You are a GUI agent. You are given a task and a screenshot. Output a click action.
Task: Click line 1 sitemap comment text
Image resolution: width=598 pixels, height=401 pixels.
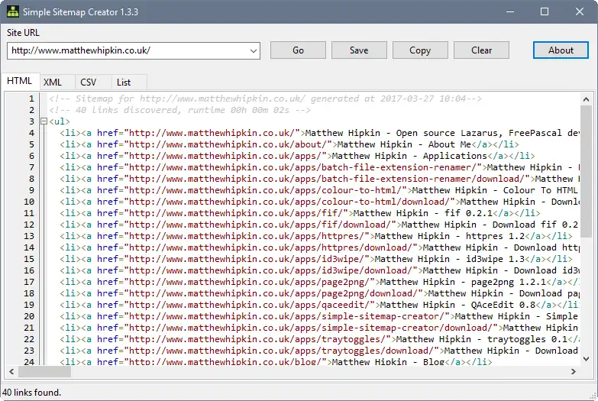[x=265, y=99]
